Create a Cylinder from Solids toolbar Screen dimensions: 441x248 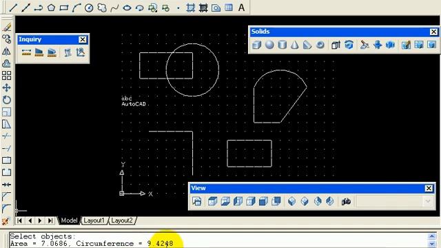[x=282, y=45]
